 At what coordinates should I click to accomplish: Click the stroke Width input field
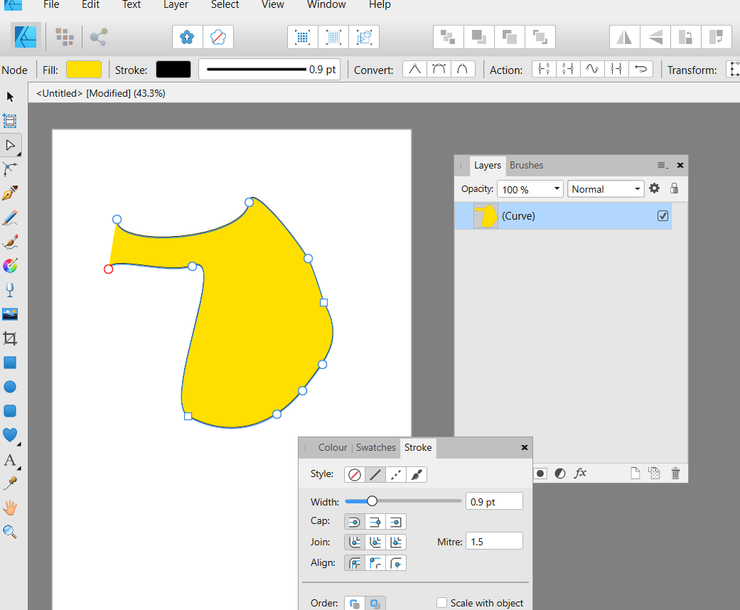[x=494, y=501]
